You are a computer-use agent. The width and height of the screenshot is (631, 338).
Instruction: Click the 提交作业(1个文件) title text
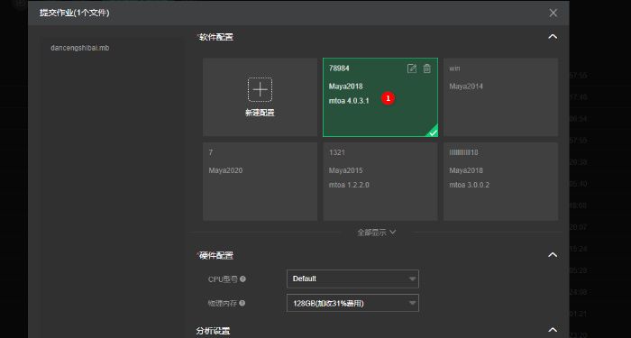coord(75,13)
